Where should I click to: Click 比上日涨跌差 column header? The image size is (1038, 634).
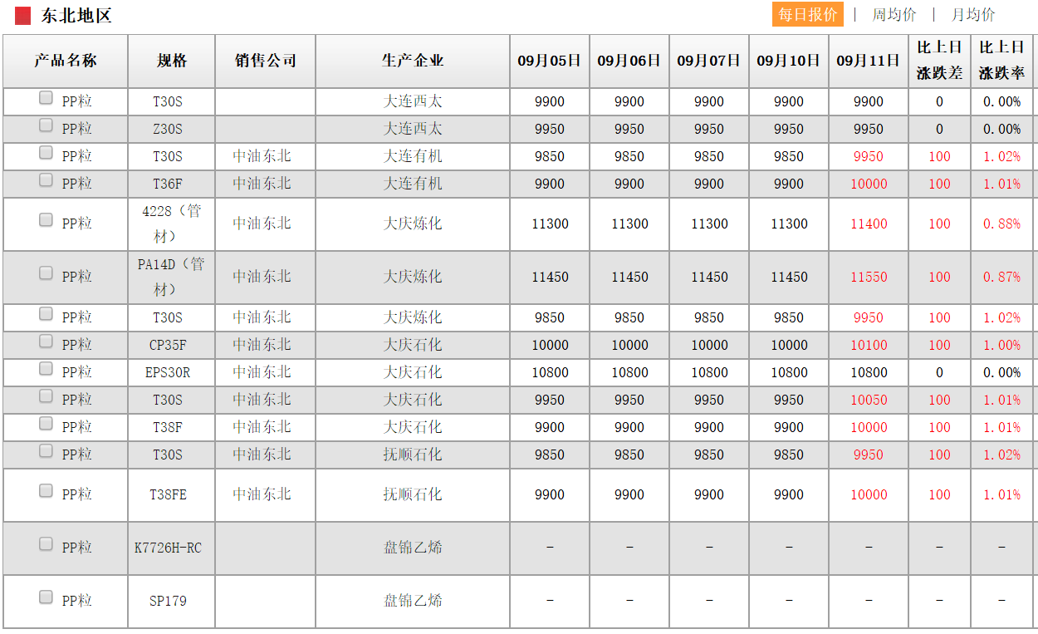(939, 61)
